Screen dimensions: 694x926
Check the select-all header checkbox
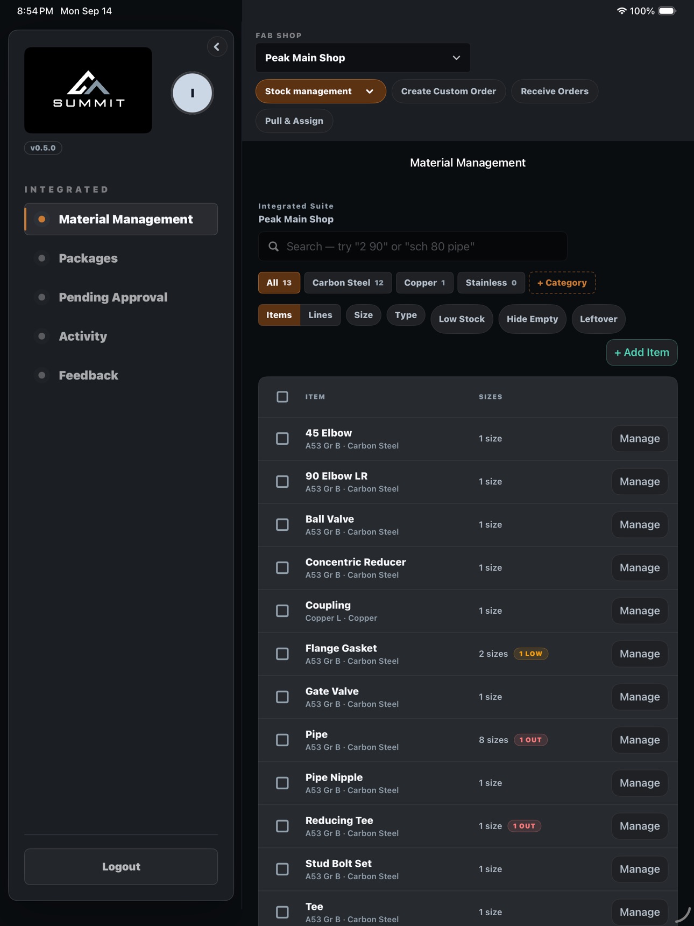click(x=282, y=397)
